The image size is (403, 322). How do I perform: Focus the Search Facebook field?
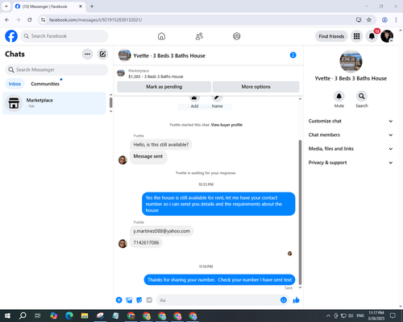click(x=64, y=36)
